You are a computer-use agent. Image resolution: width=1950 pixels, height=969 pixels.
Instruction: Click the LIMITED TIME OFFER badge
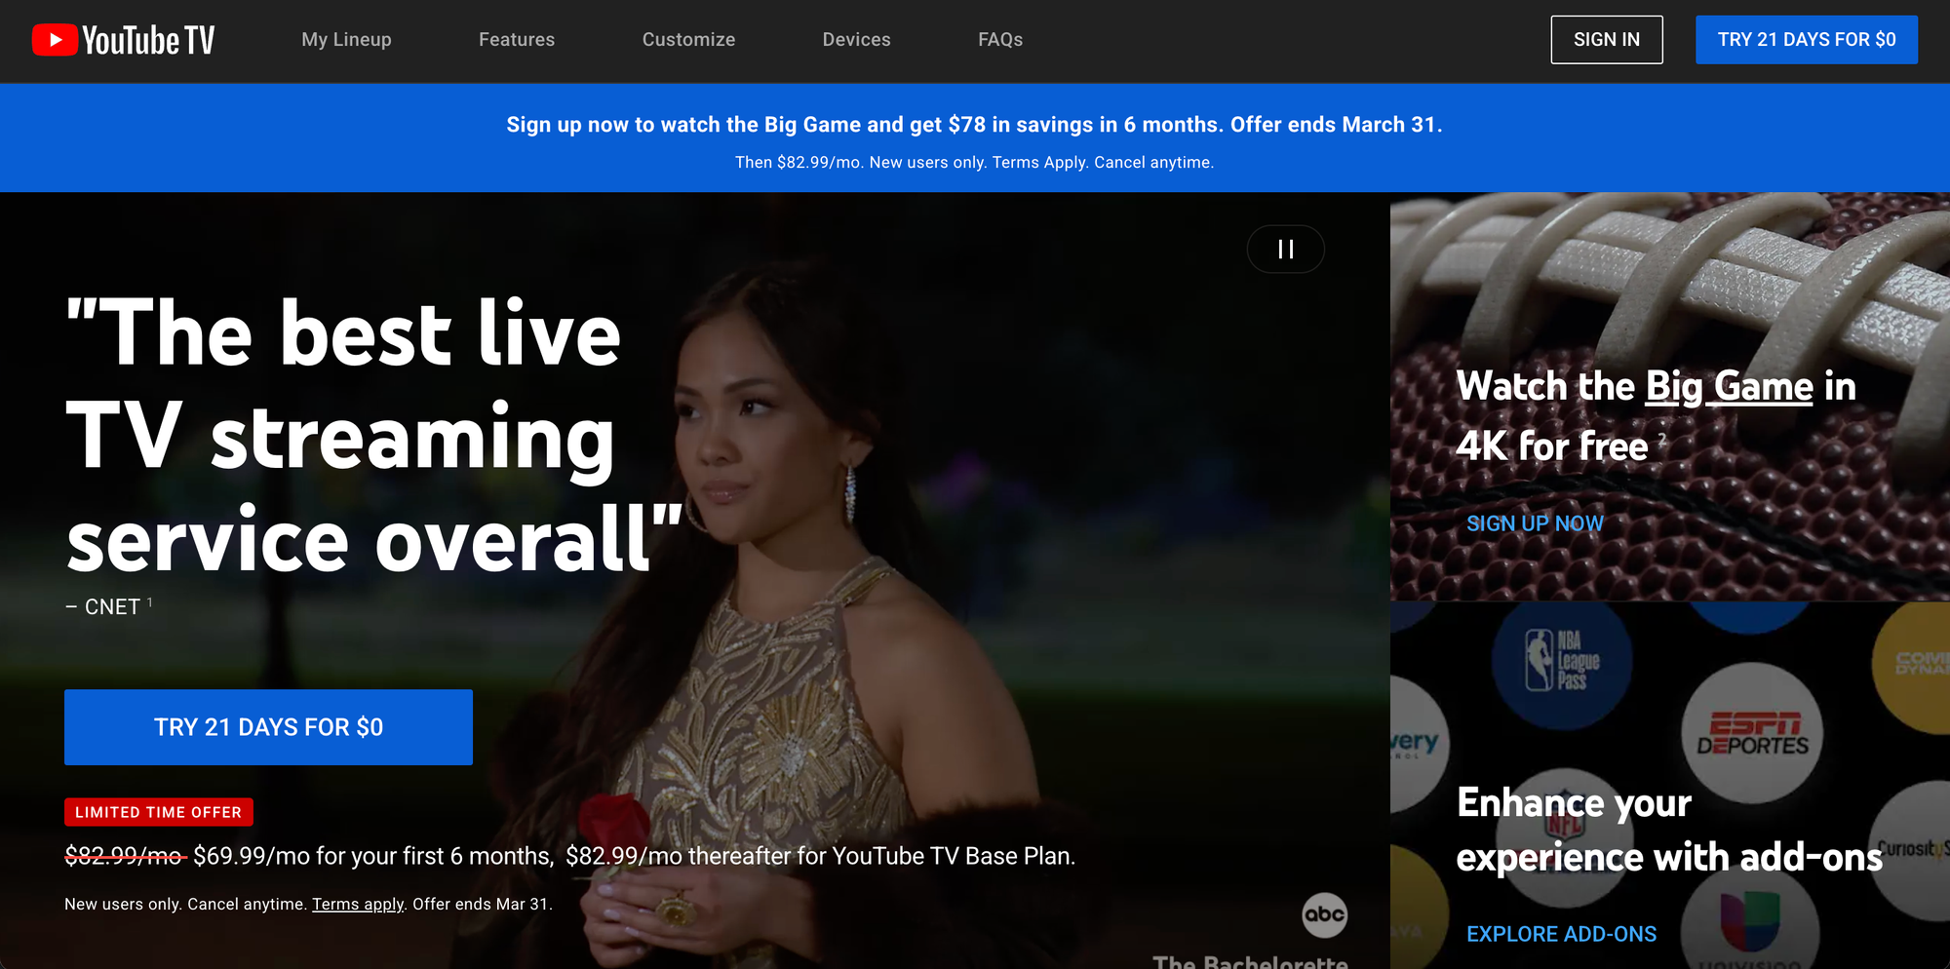159,812
